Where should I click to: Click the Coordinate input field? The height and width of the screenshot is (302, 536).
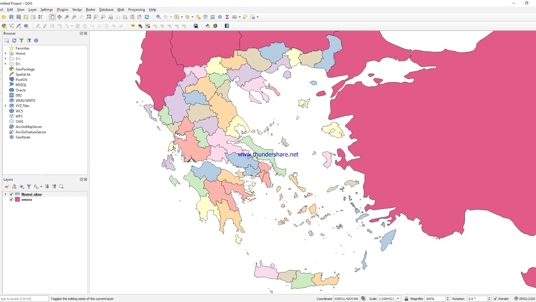pos(346,299)
